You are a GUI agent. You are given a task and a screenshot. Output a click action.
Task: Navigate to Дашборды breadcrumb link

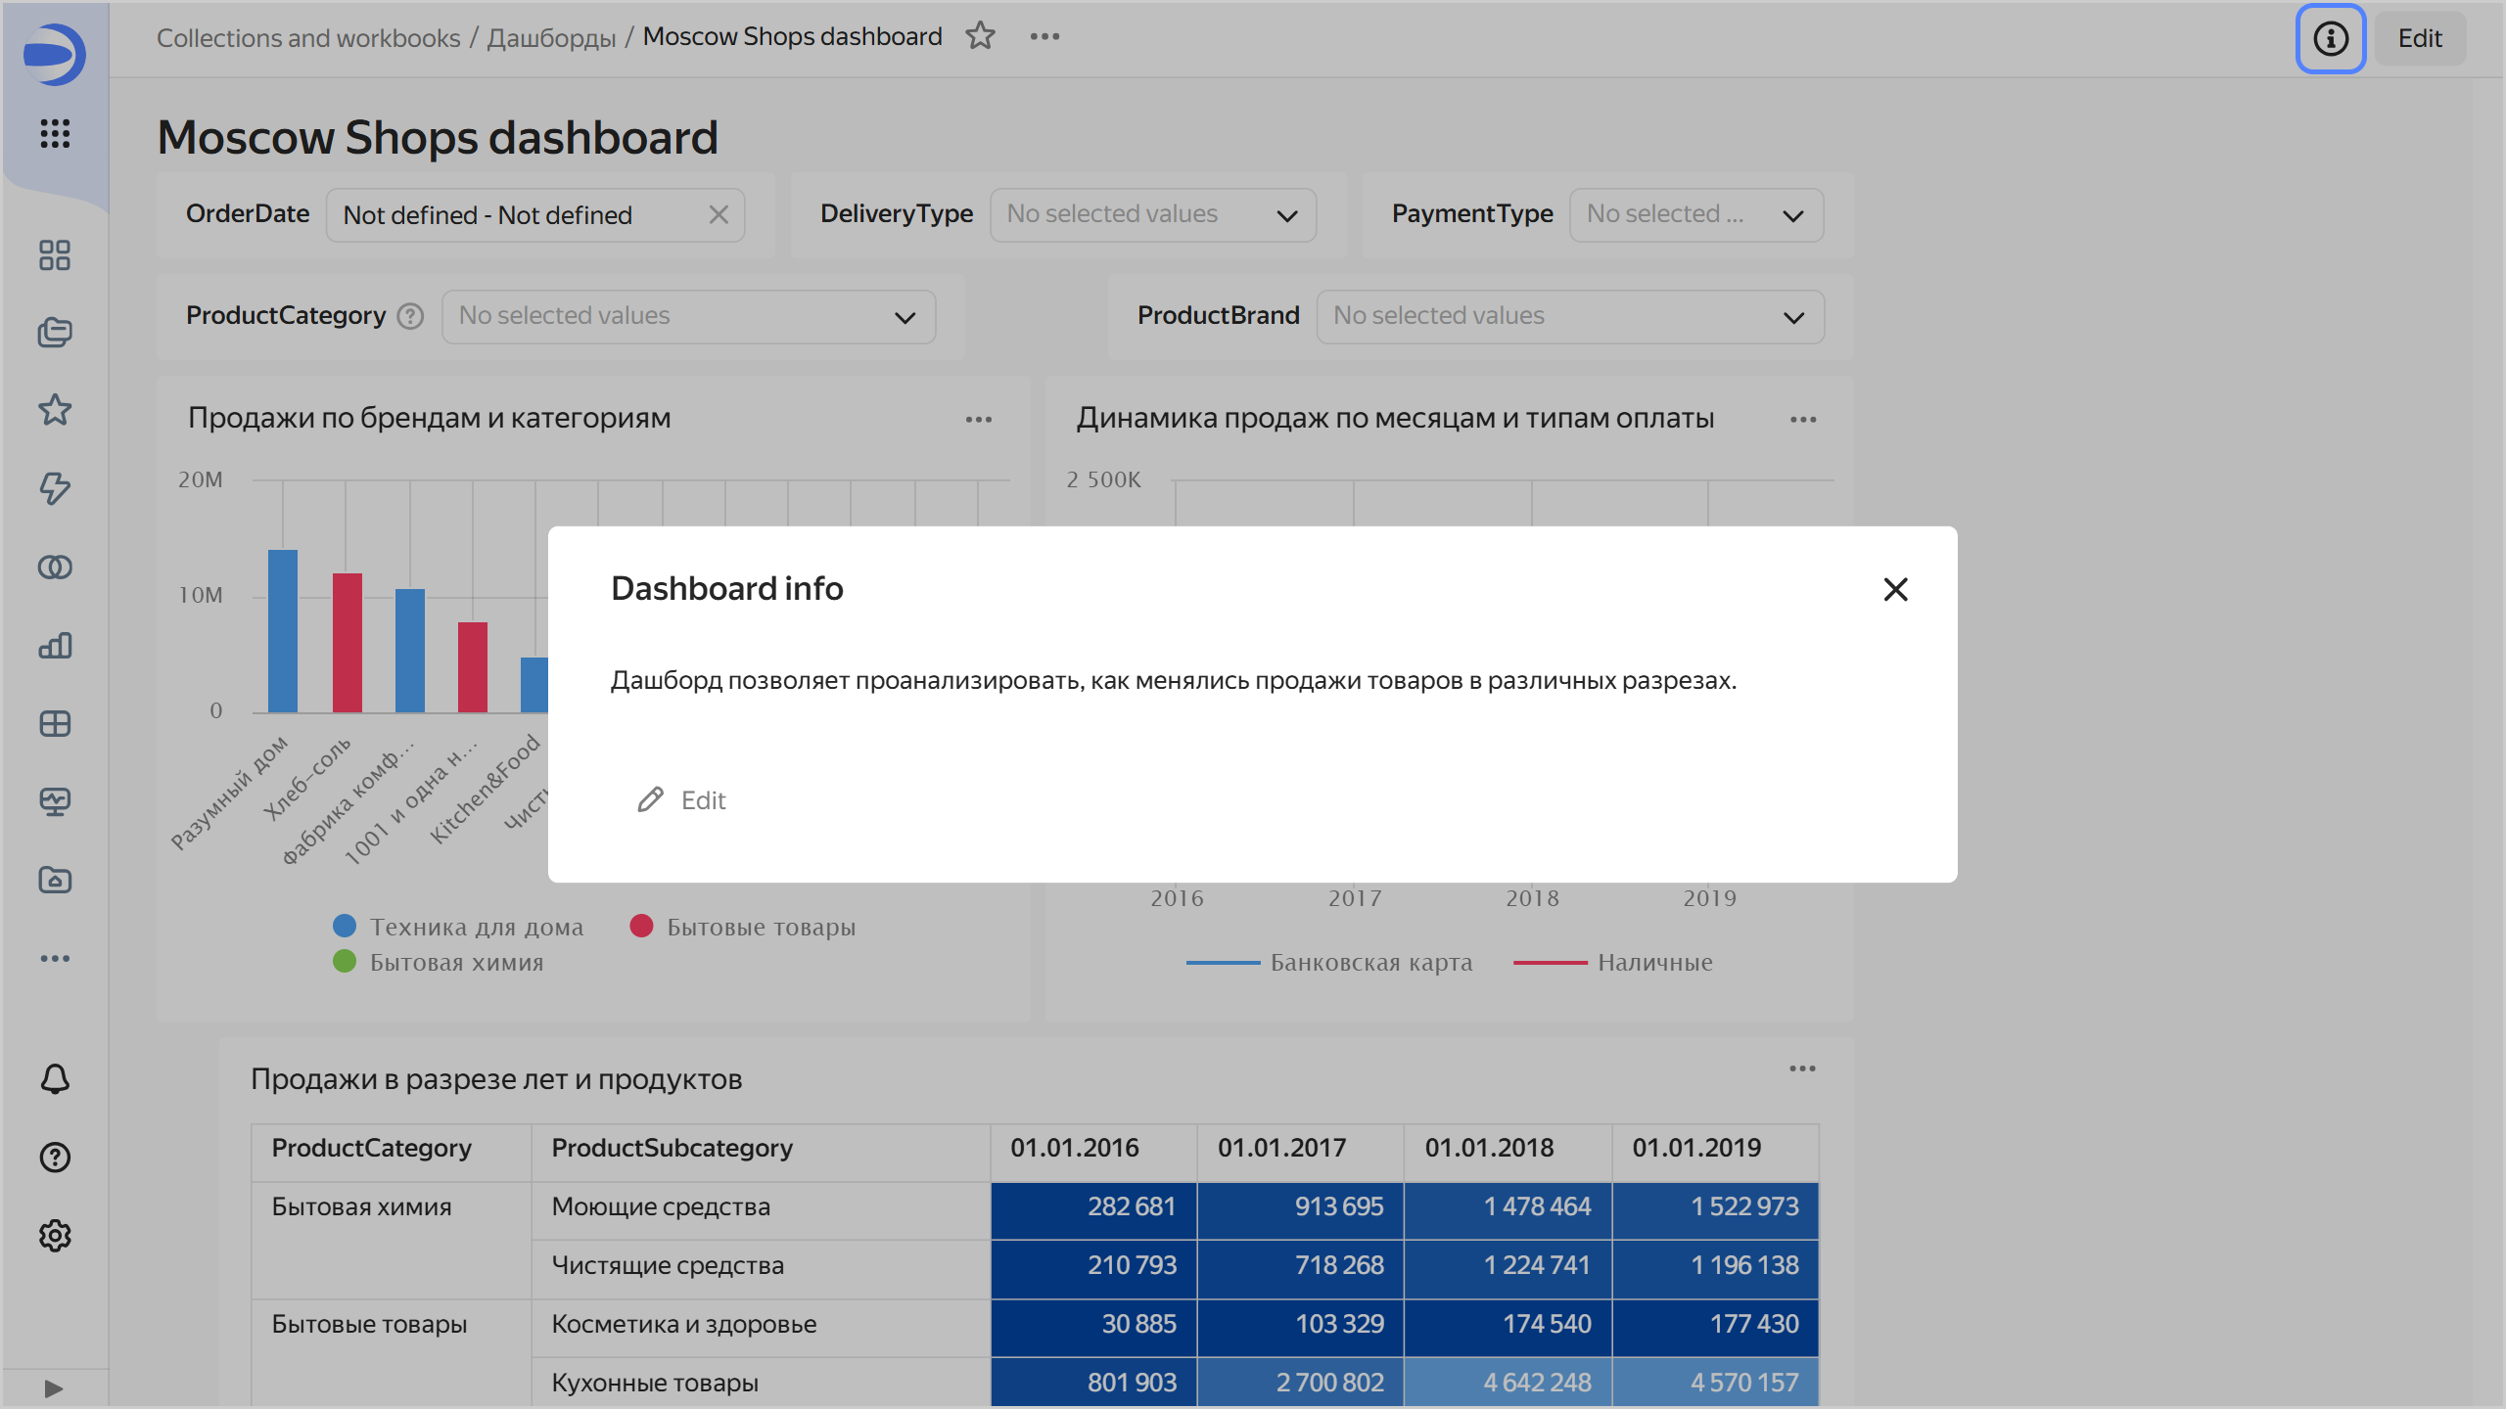click(x=551, y=37)
